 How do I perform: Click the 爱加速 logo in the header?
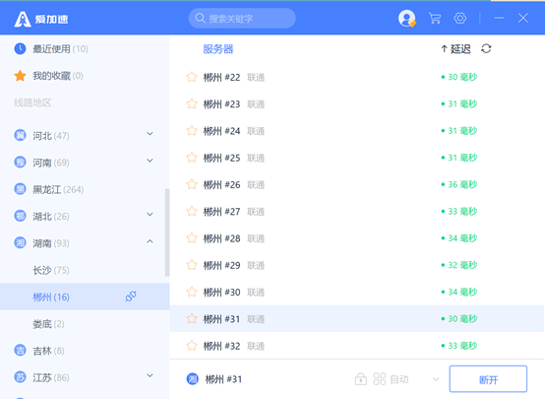coord(41,19)
